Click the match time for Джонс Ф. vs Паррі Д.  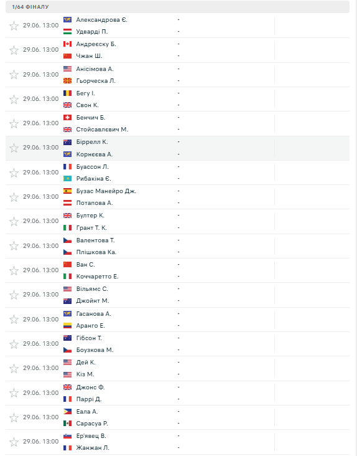pos(40,393)
